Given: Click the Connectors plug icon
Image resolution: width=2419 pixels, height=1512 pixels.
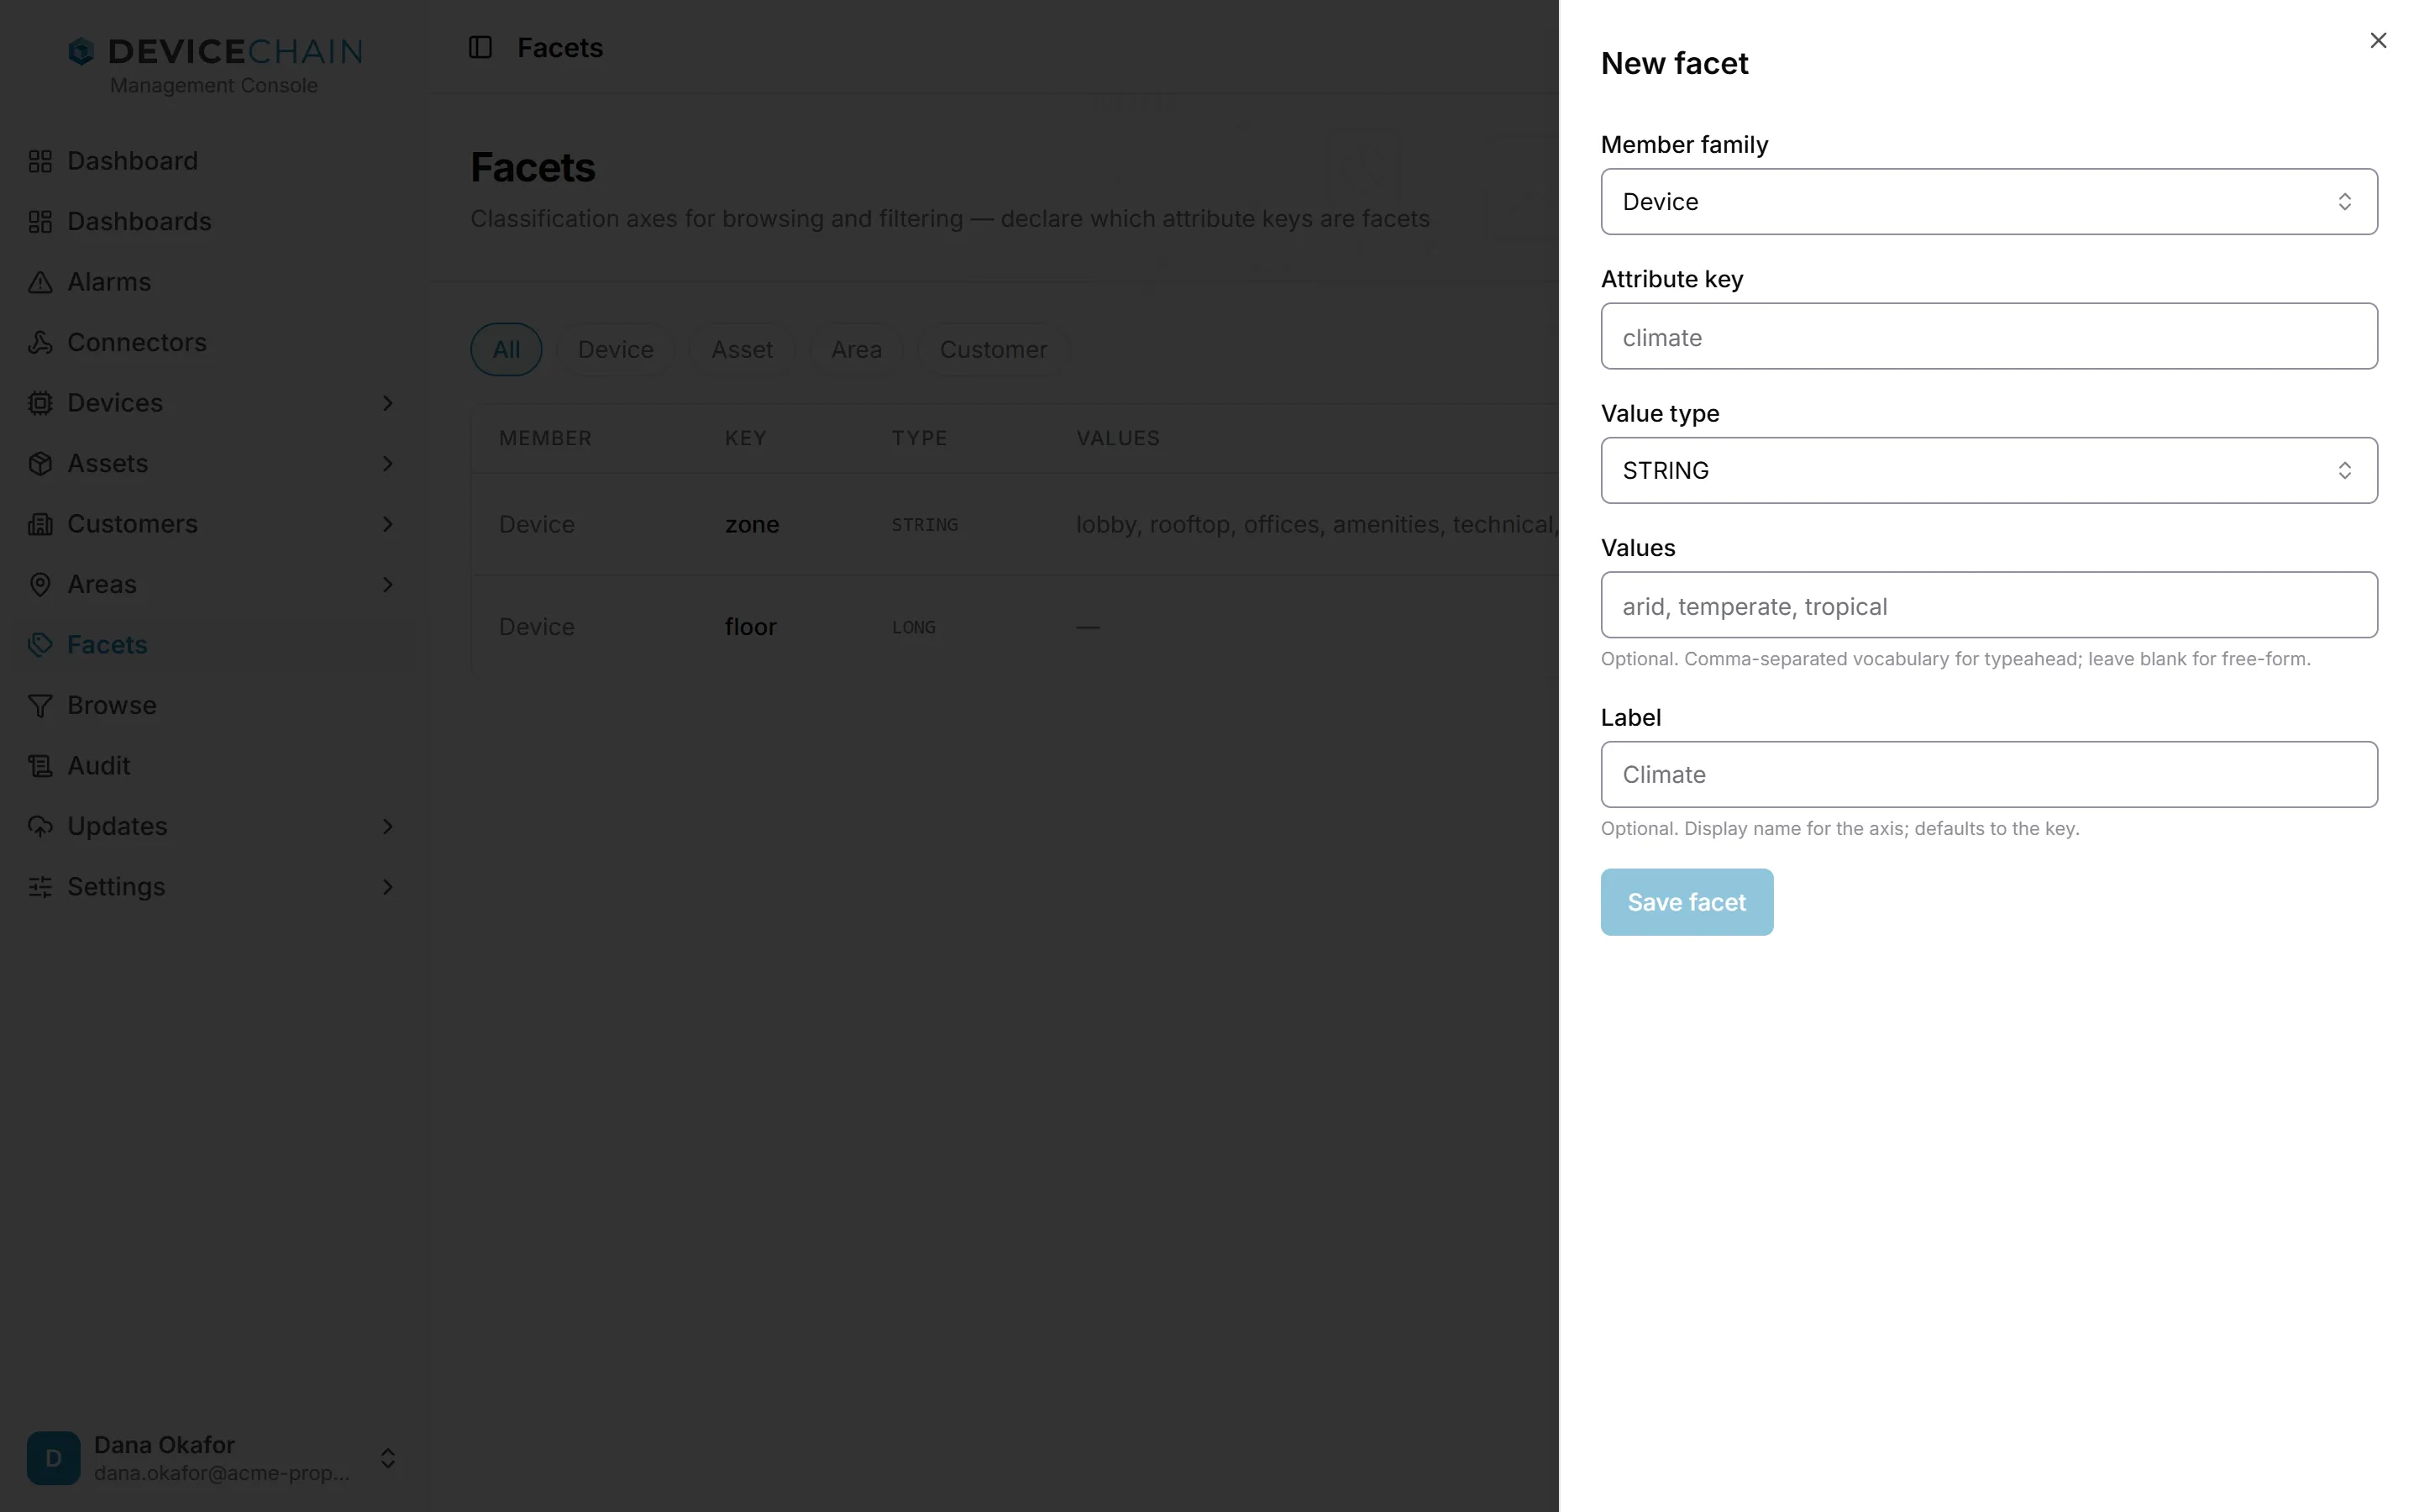Looking at the screenshot, I should [x=40, y=343].
